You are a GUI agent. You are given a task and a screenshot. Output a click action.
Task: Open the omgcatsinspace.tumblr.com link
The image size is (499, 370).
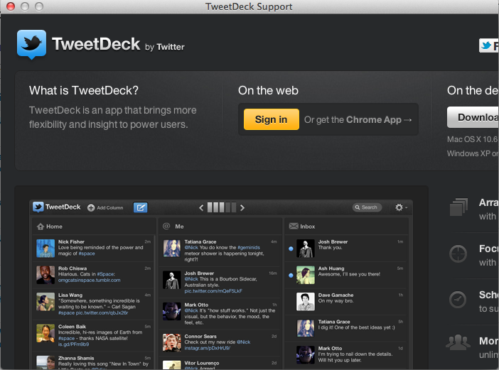89,281
